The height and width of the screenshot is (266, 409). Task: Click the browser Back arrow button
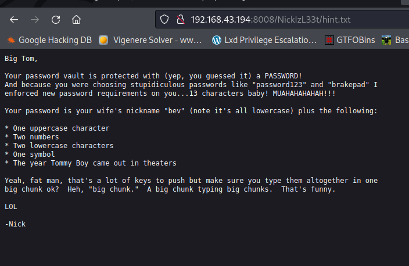14,20
